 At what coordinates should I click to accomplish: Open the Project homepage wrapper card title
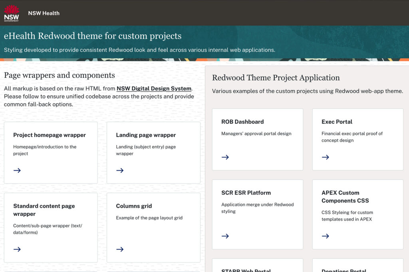50,135
